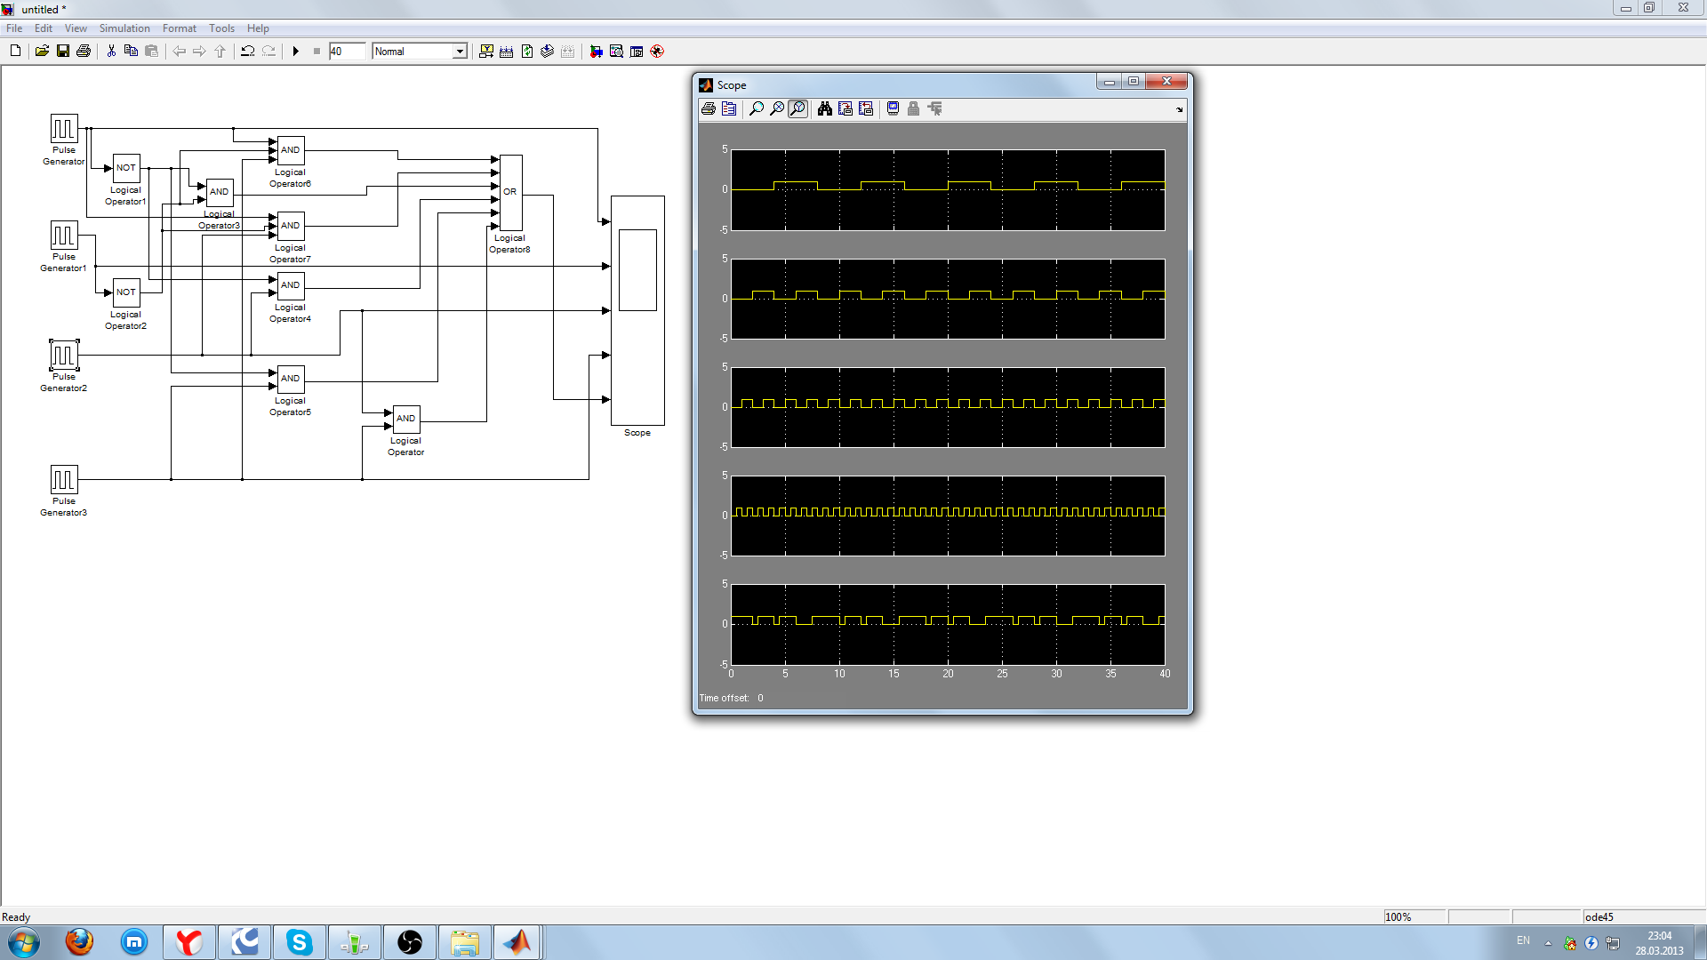Click the Scope toolbar dock arrow
This screenshot has width=1707, height=960.
pyautogui.click(x=1180, y=109)
